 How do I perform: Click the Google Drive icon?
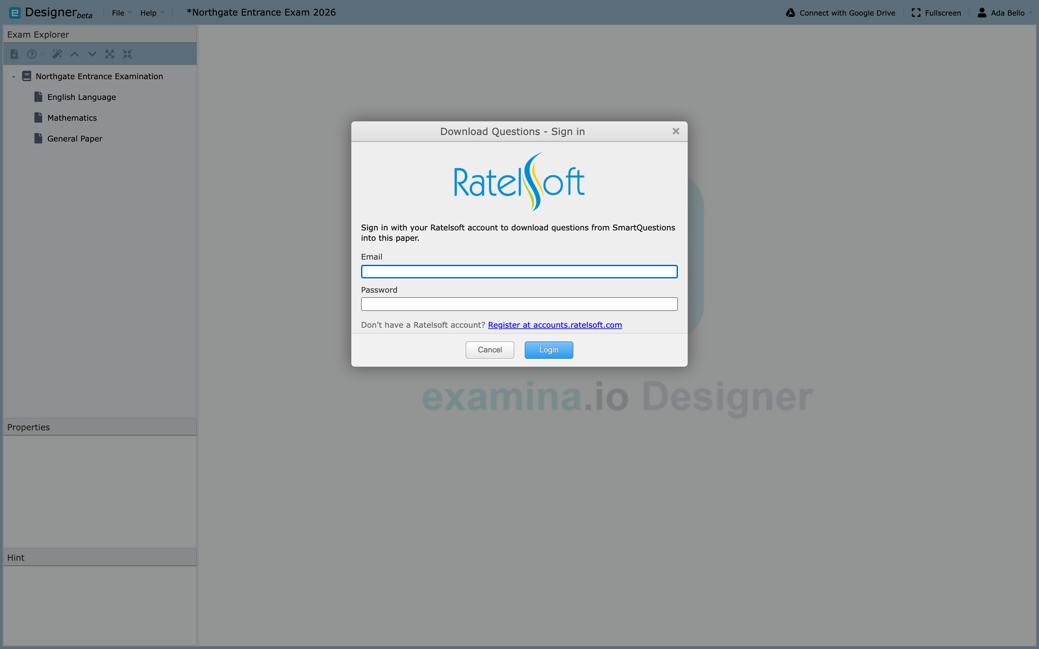coord(790,13)
